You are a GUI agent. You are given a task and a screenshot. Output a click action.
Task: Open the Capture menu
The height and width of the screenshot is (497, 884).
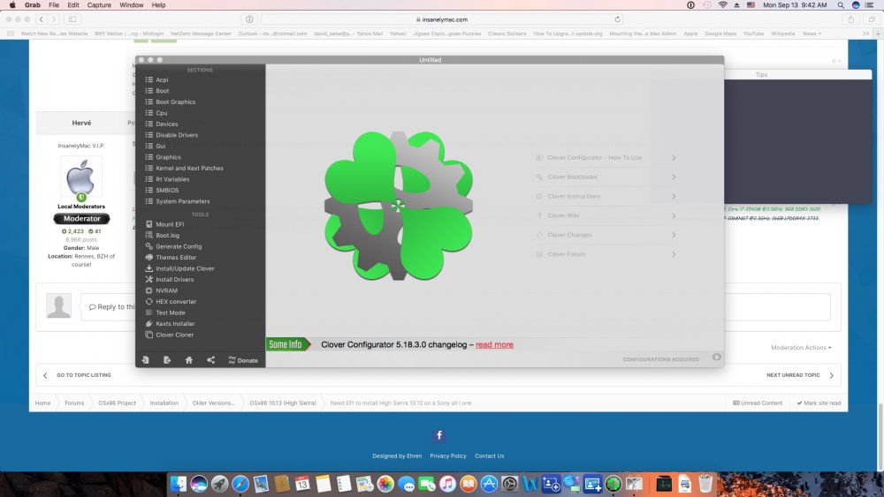coord(99,5)
